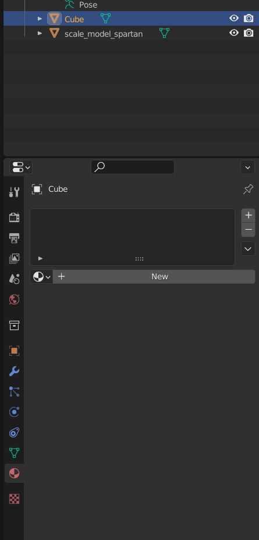The height and width of the screenshot is (540, 259).
Task: Disable Cube in renders camera icon
Action: 249,18
